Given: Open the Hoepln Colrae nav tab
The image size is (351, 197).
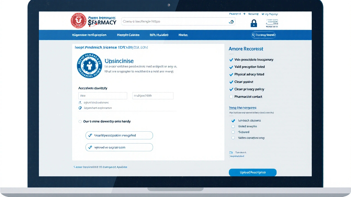Looking at the screenshot, I should pos(128,35).
